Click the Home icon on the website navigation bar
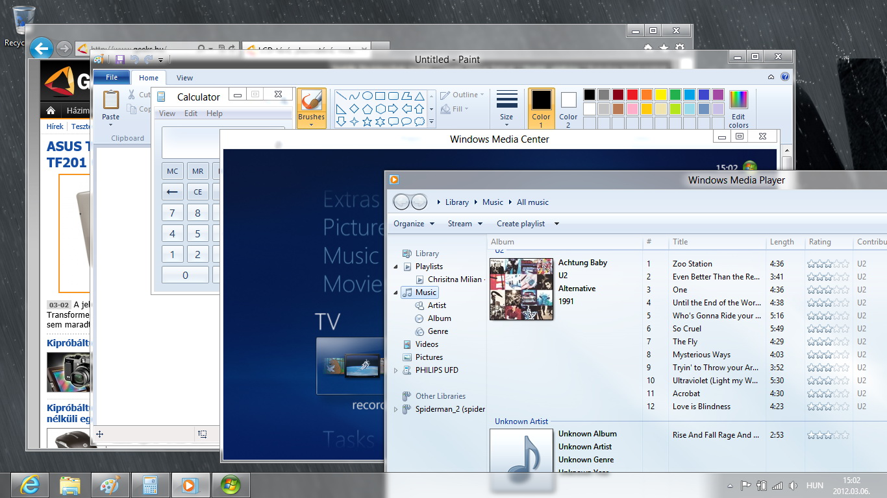 click(51, 110)
